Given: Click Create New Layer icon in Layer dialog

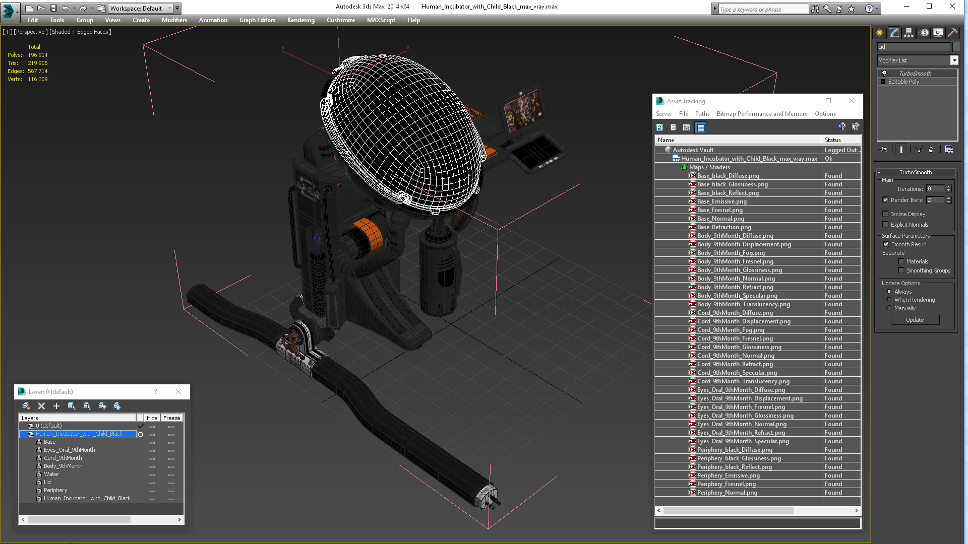Looking at the screenshot, I should (x=26, y=406).
